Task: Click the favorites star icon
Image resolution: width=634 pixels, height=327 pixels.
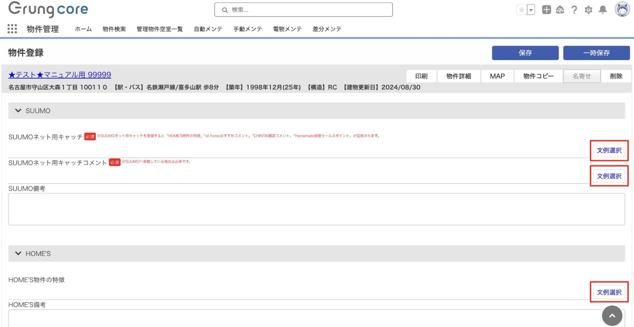Action: 521,10
